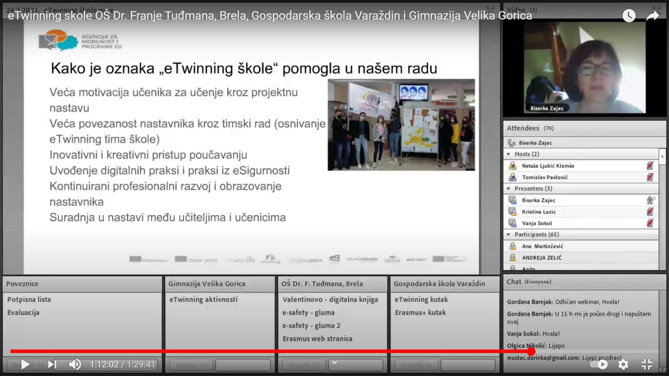Click the video title at top
Image resolution: width=669 pixels, height=376 pixels.
270,16
